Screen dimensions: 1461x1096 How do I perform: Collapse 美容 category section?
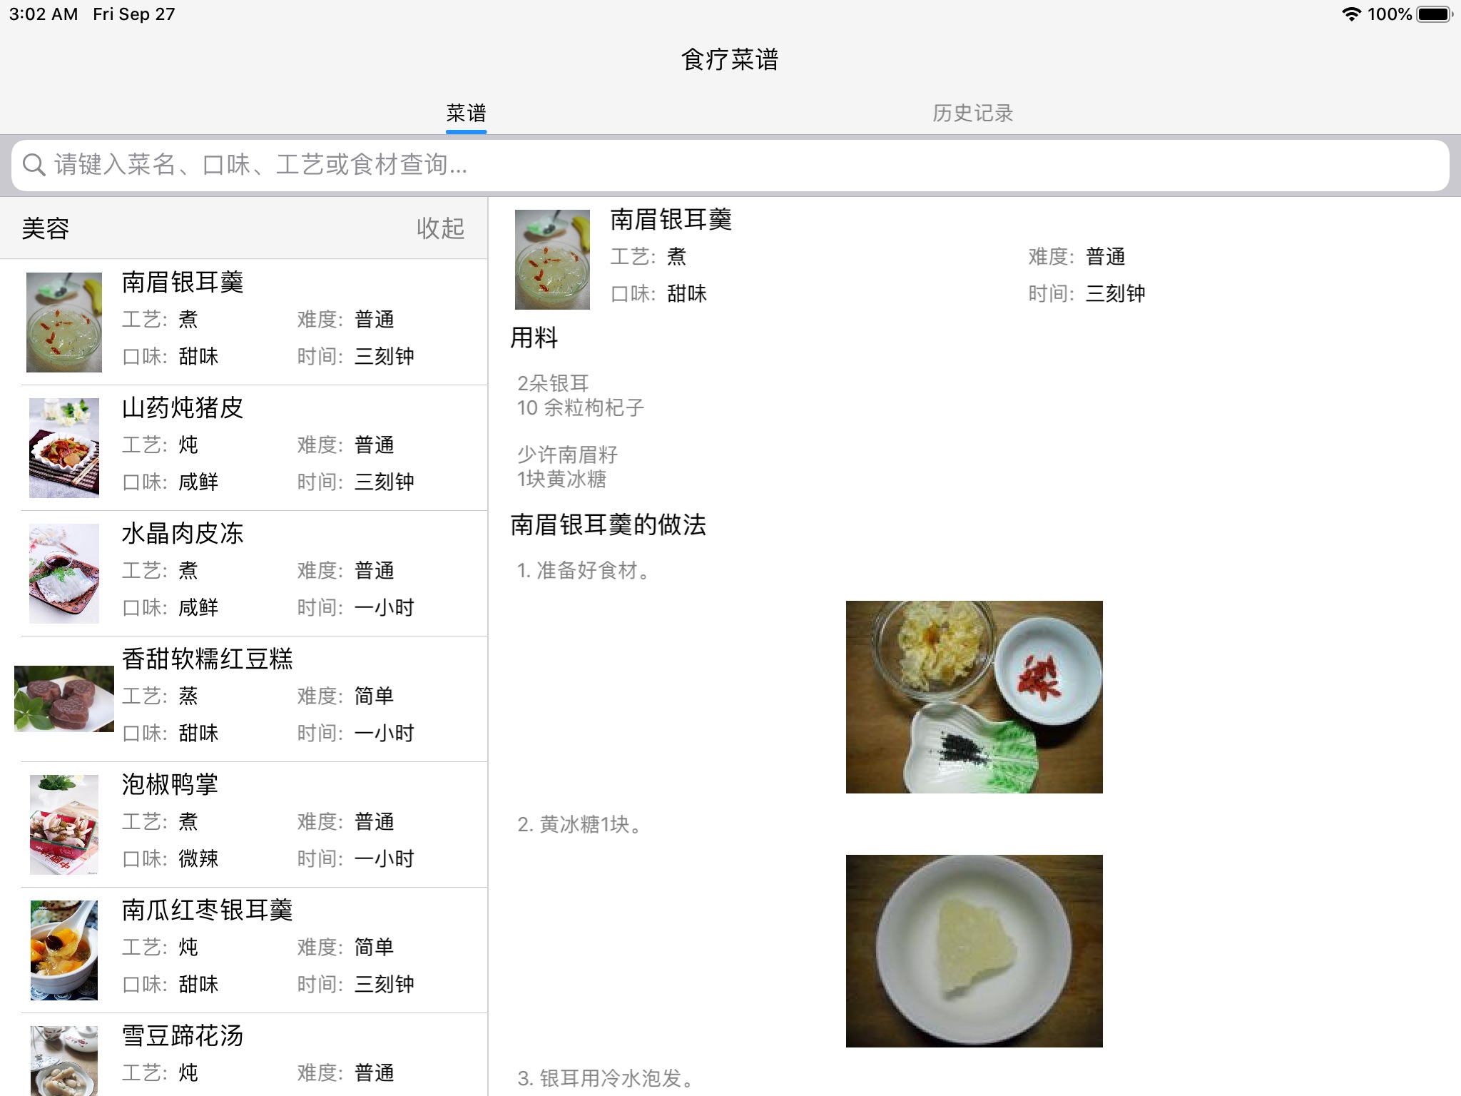(439, 228)
